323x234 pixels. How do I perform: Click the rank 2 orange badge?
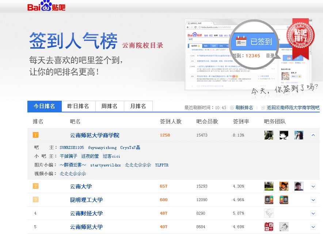pyautogui.click(x=36, y=186)
